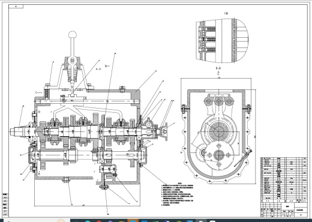The width and height of the screenshot is (312, 222).
Task: Click the small label box at the frame's top-left corner
Action: [16, 7]
